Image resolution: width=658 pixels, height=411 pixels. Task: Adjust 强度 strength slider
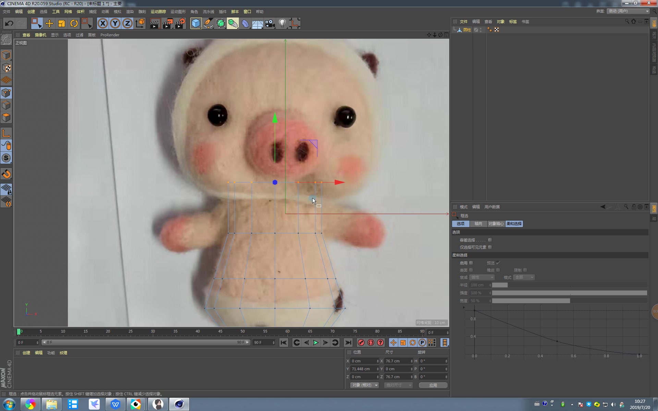[569, 293]
